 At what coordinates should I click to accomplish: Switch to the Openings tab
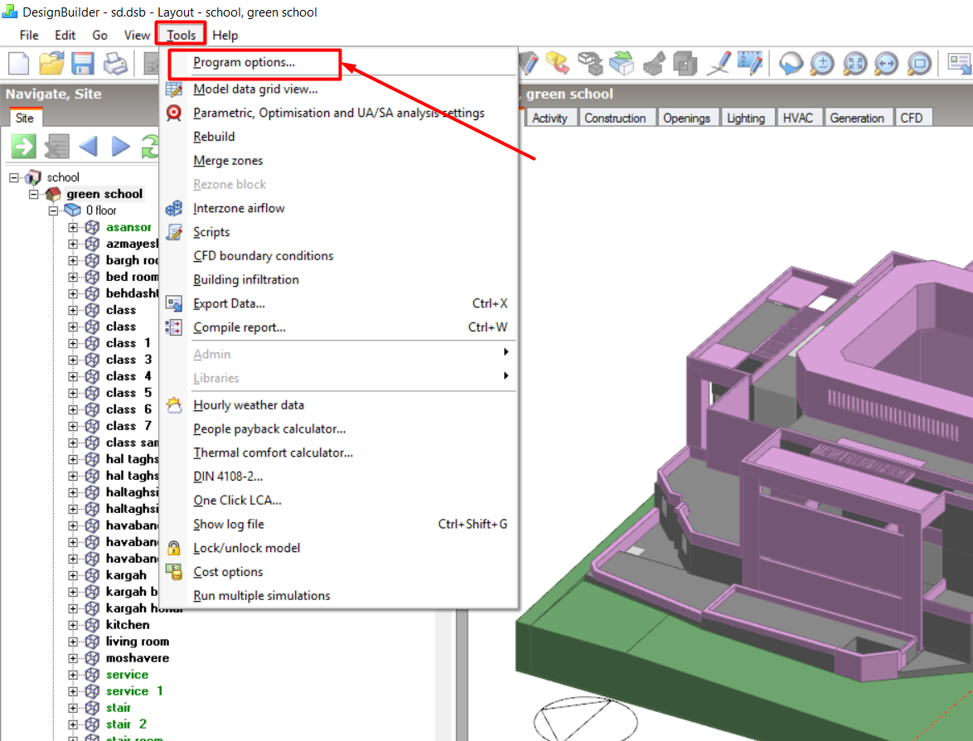(x=686, y=118)
